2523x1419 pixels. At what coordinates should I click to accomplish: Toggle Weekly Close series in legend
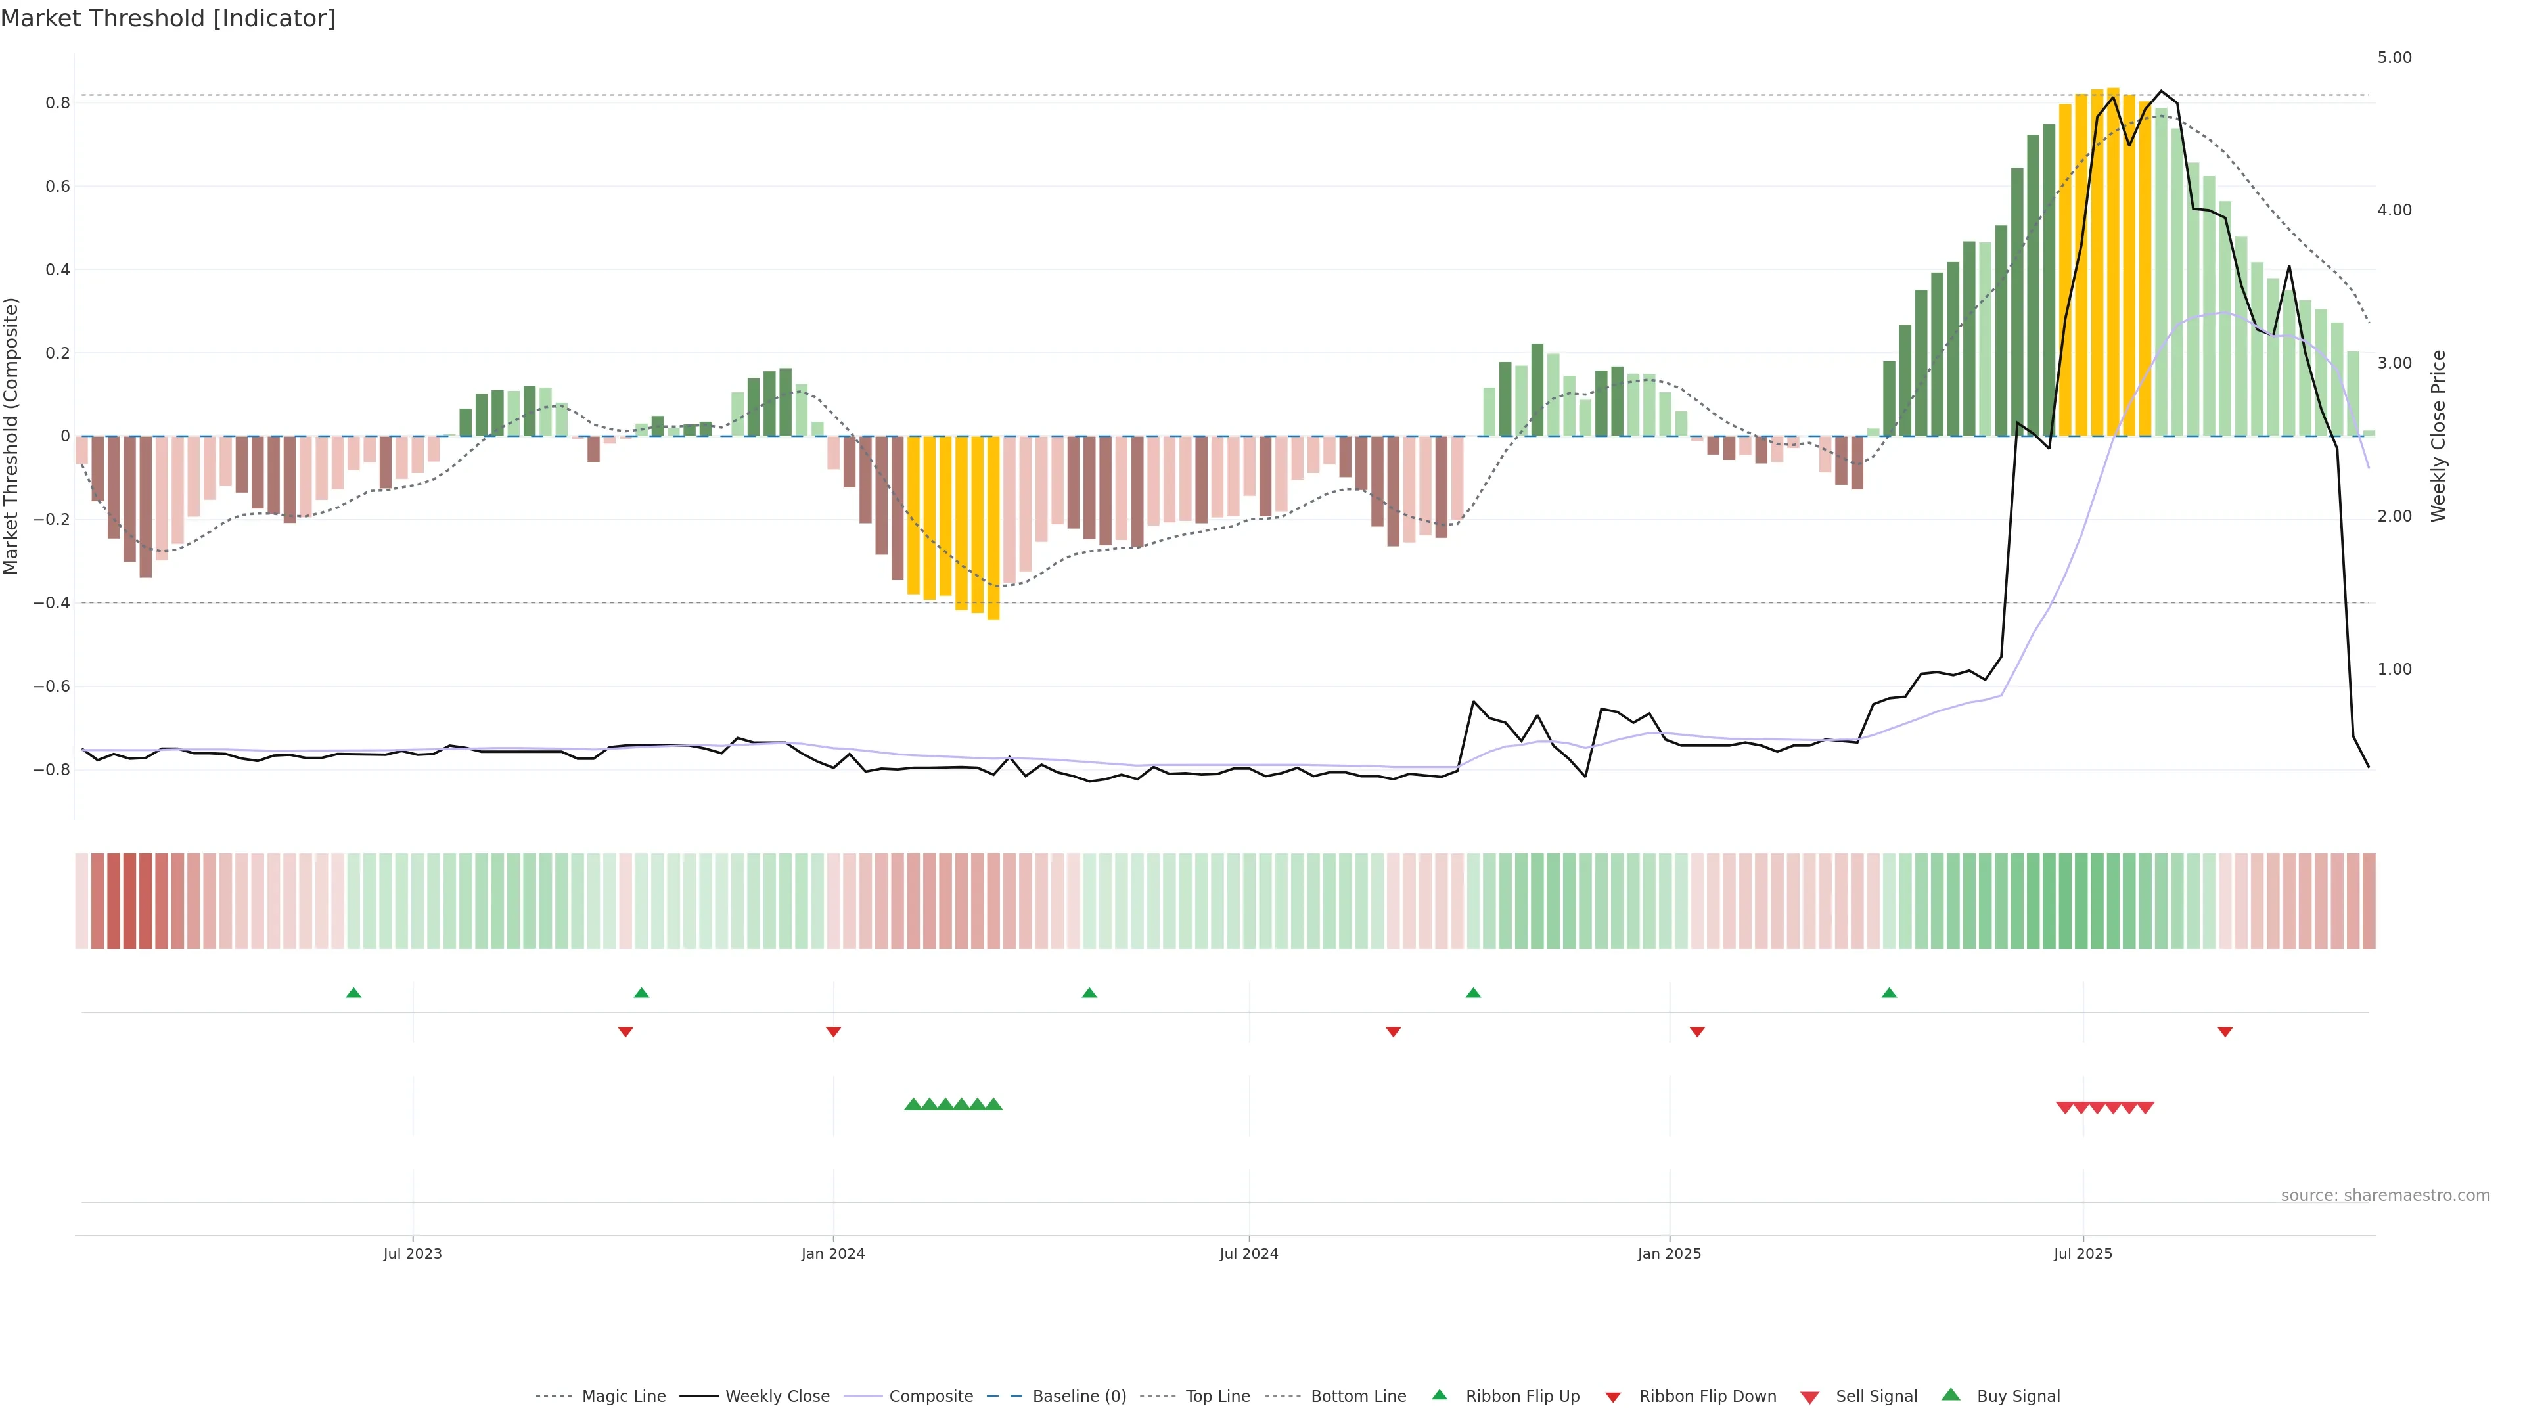777,1397
